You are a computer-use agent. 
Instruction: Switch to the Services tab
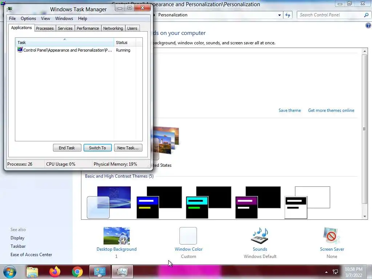click(x=65, y=28)
